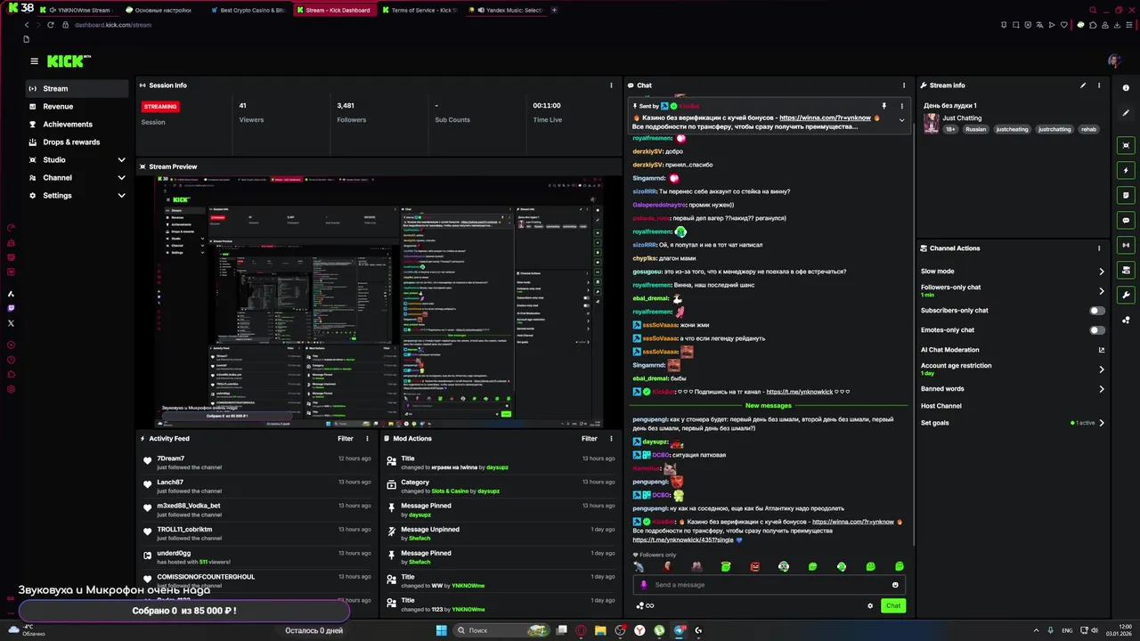1140x641 pixels.
Task: Open Account age restriction options
Action: click(x=1013, y=369)
